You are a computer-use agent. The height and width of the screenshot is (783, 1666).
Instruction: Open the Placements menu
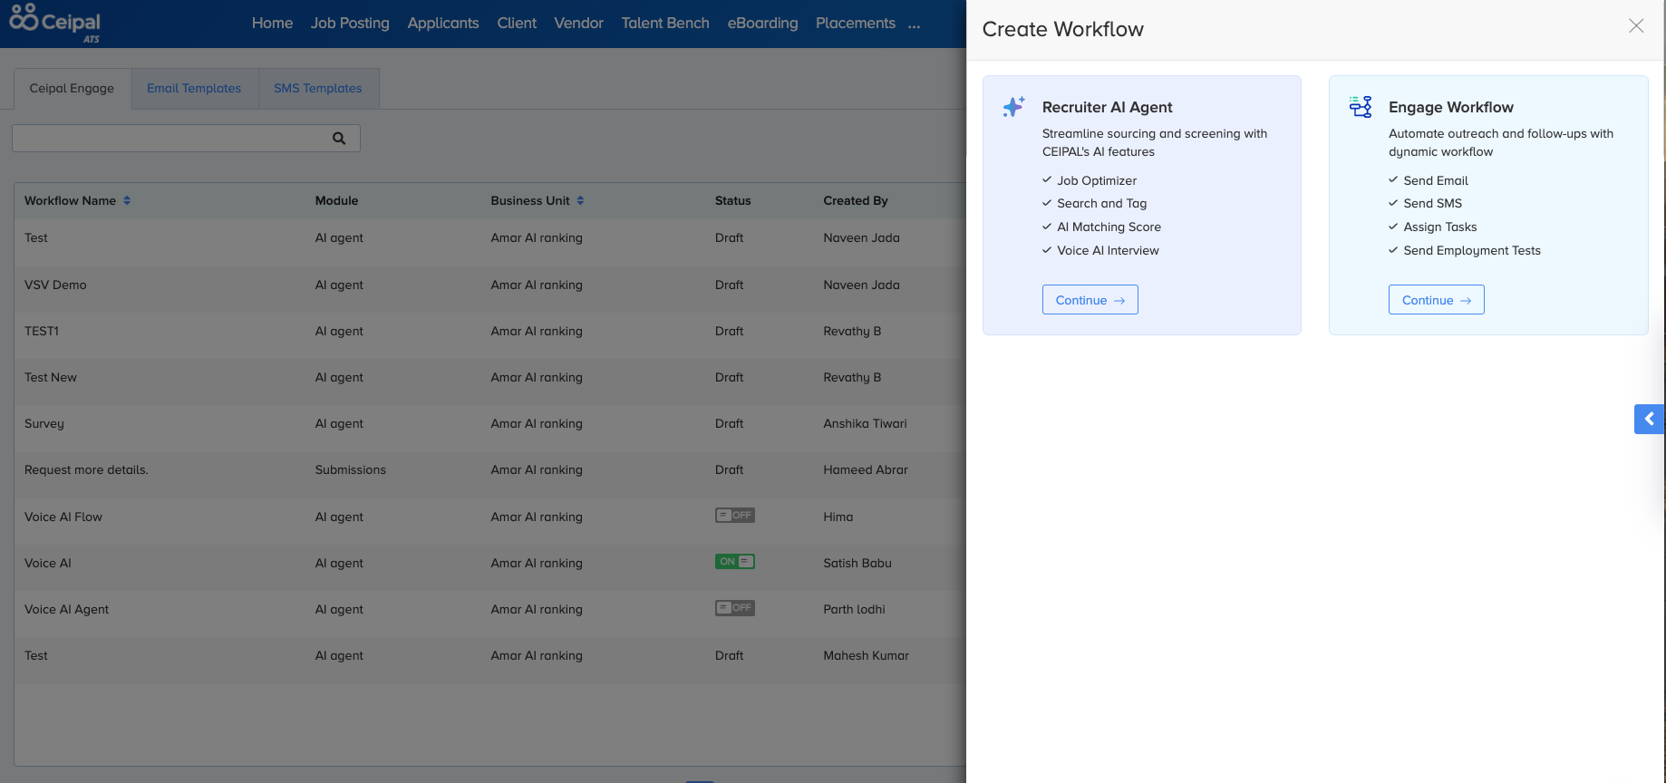tap(856, 23)
